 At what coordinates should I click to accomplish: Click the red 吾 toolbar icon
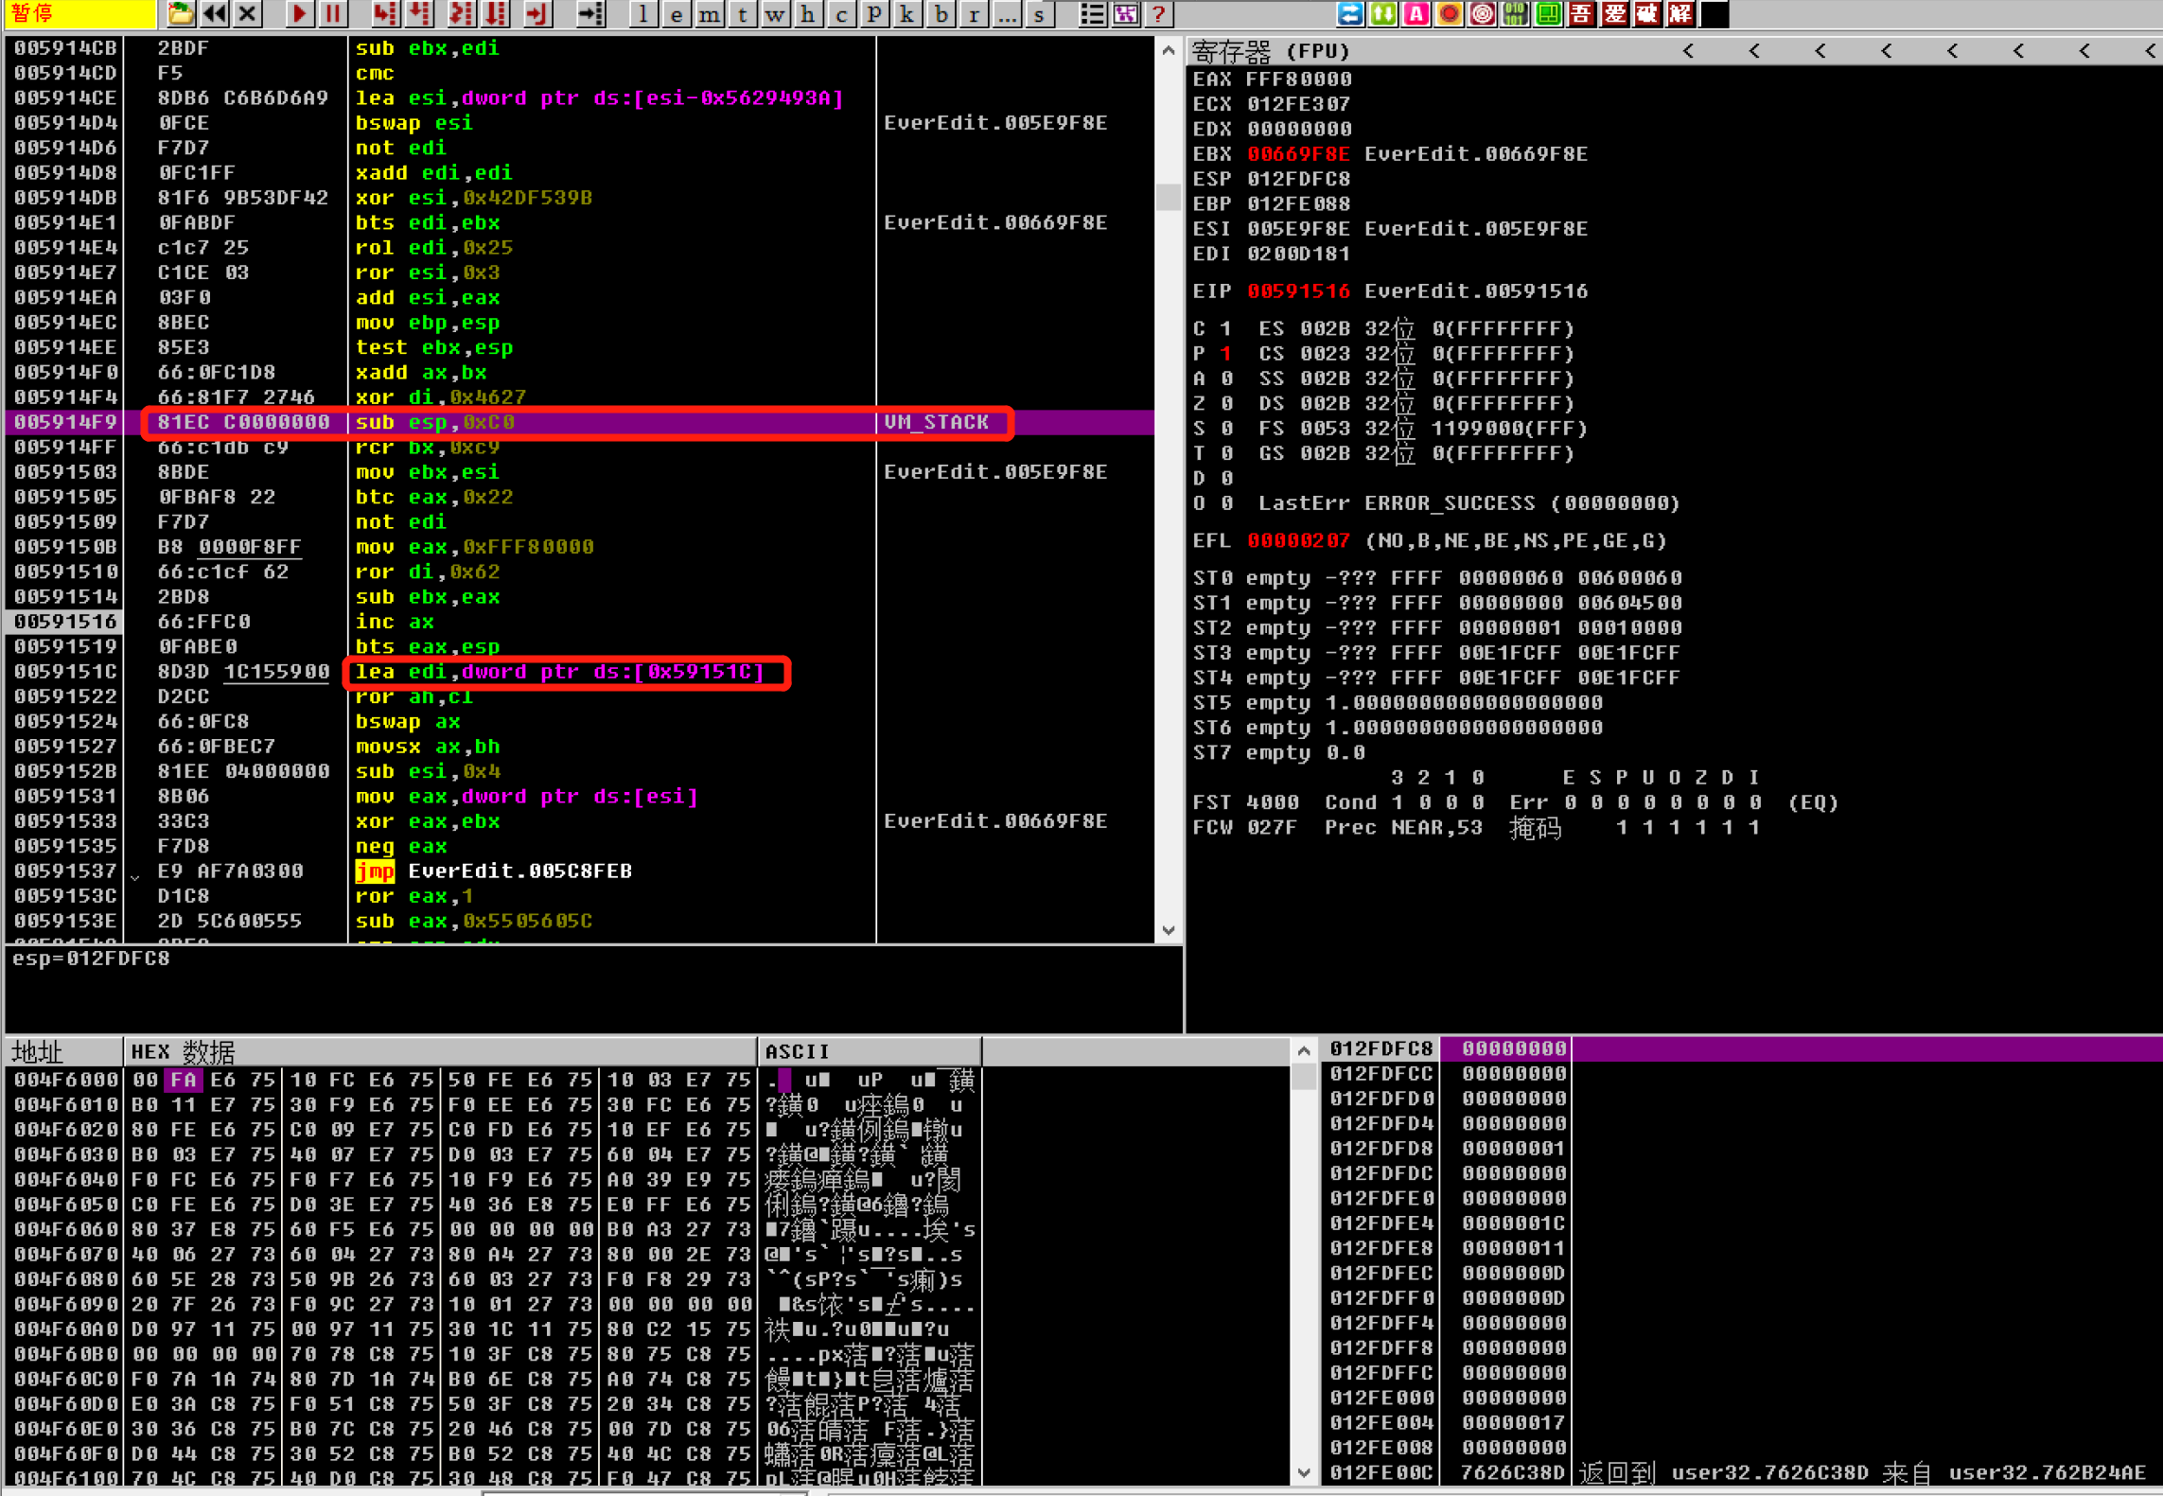pyautogui.click(x=1582, y=13)
